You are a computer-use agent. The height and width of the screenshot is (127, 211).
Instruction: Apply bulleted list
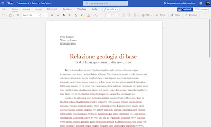109,15
